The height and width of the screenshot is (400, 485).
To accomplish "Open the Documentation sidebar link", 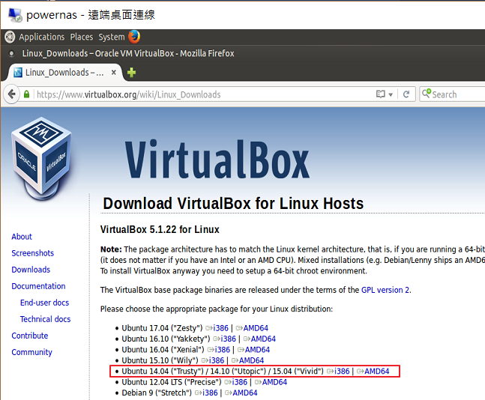I will pyautogui.click(x=38, y=286).
